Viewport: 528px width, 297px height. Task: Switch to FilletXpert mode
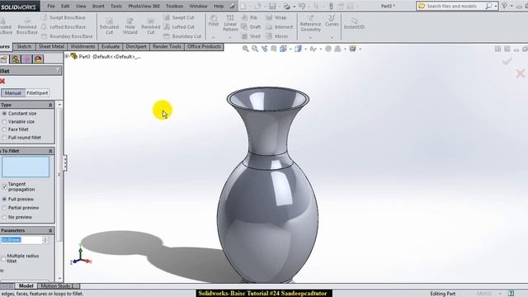37,93
